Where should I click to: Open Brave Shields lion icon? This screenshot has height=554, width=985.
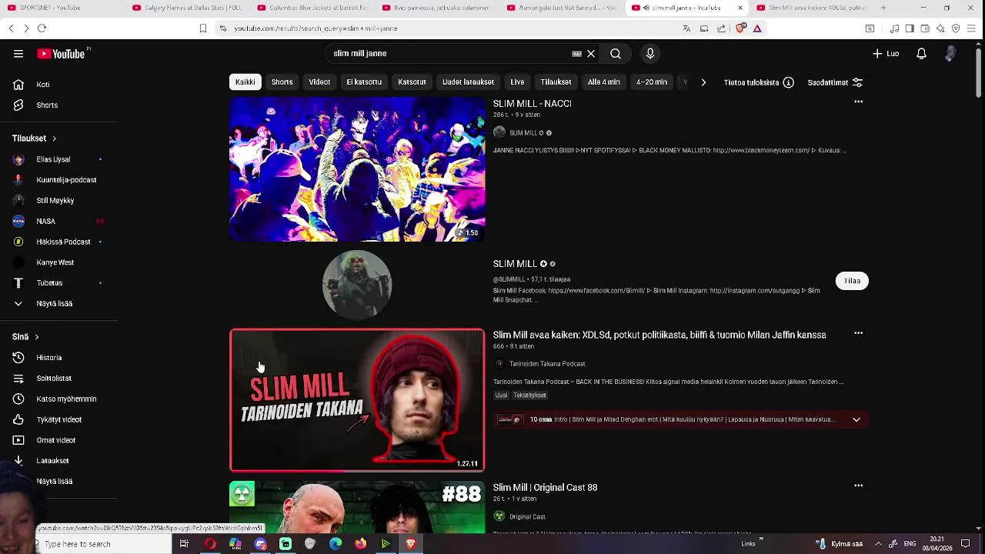pyautogui.click(x=740, y=28)
